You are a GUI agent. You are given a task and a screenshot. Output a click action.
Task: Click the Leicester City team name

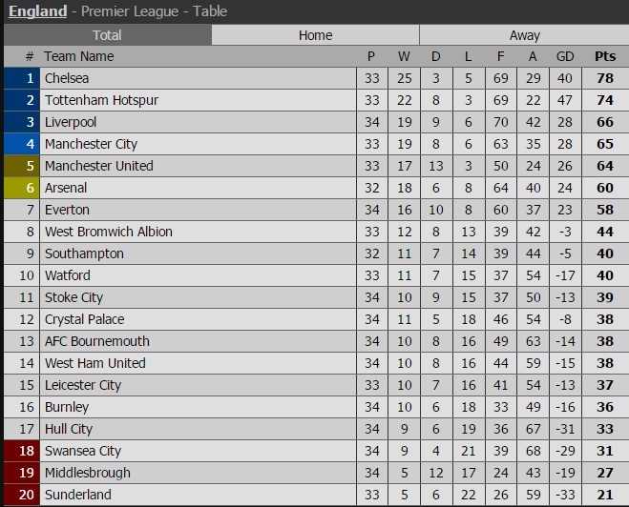83,385
